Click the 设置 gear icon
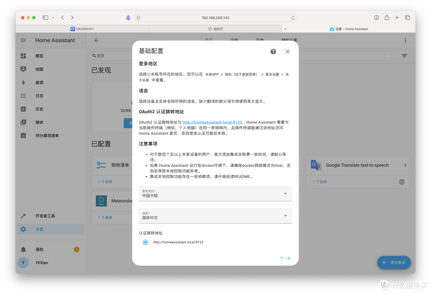Image resolution: width=431 pixels, height=294 pixels. click(x=24, y=229)
